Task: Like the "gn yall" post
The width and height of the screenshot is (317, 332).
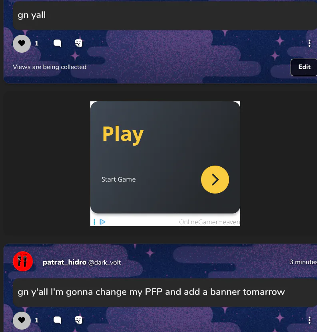Action: pyautogui.click(x=22, y=43)
